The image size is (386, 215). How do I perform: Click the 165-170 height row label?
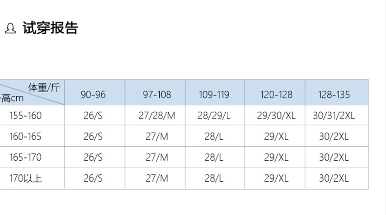pos(25,157)
